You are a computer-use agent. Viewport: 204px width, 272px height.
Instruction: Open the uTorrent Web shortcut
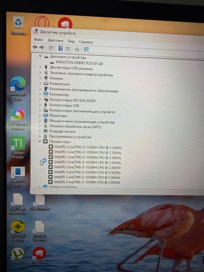(x=17, y=256)
